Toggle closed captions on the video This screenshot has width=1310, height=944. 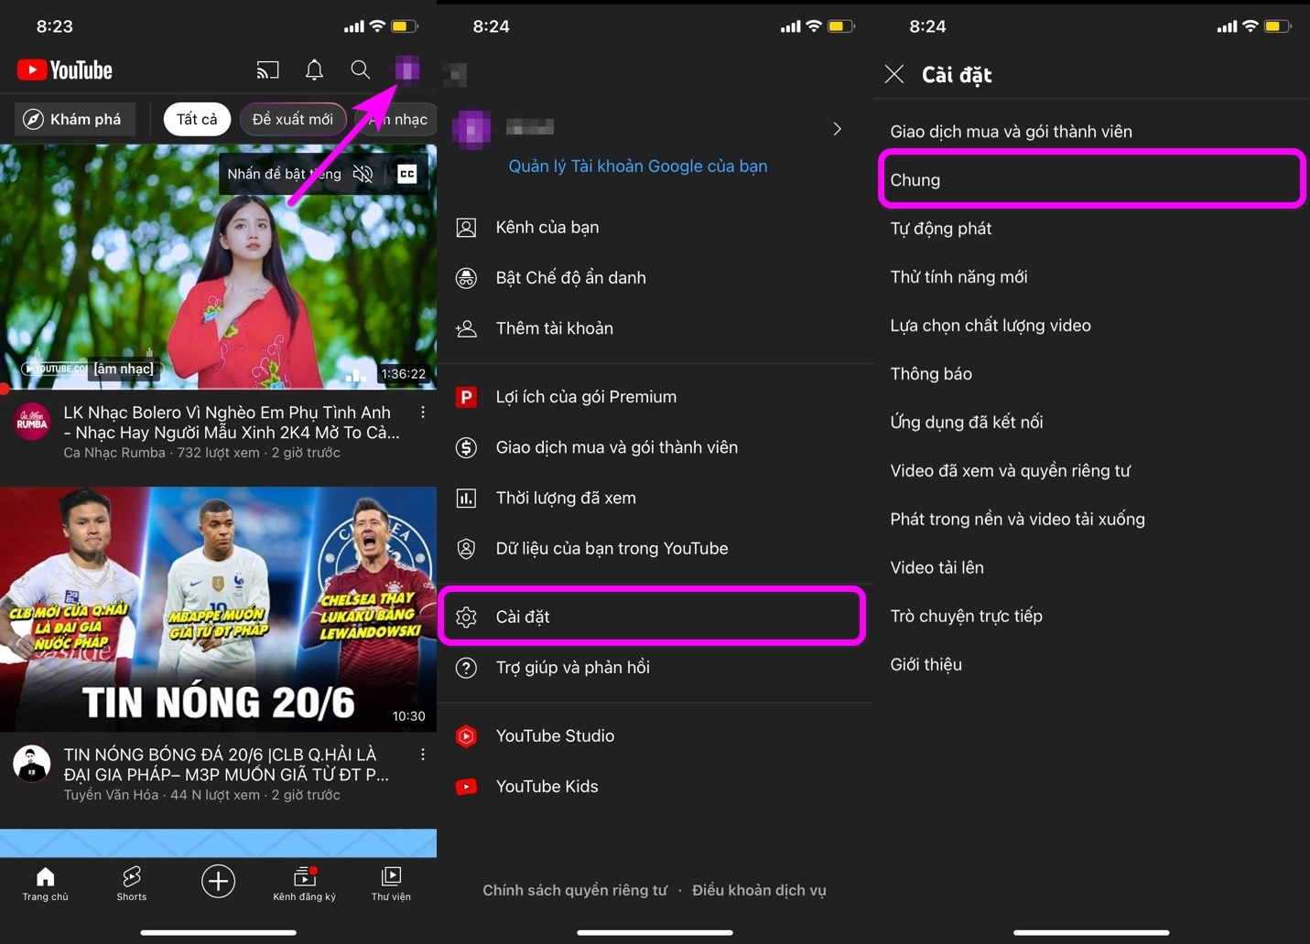click(406, 173)
